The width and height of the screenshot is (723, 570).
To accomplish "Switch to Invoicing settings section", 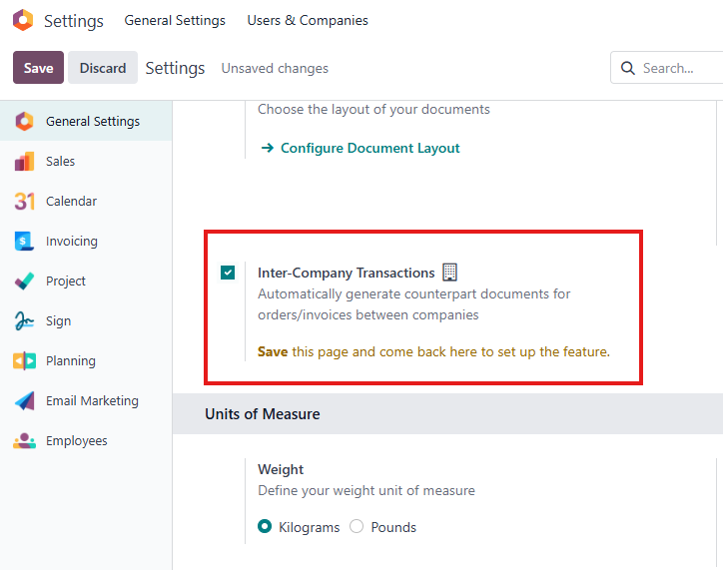I will (x=86, y=241).
